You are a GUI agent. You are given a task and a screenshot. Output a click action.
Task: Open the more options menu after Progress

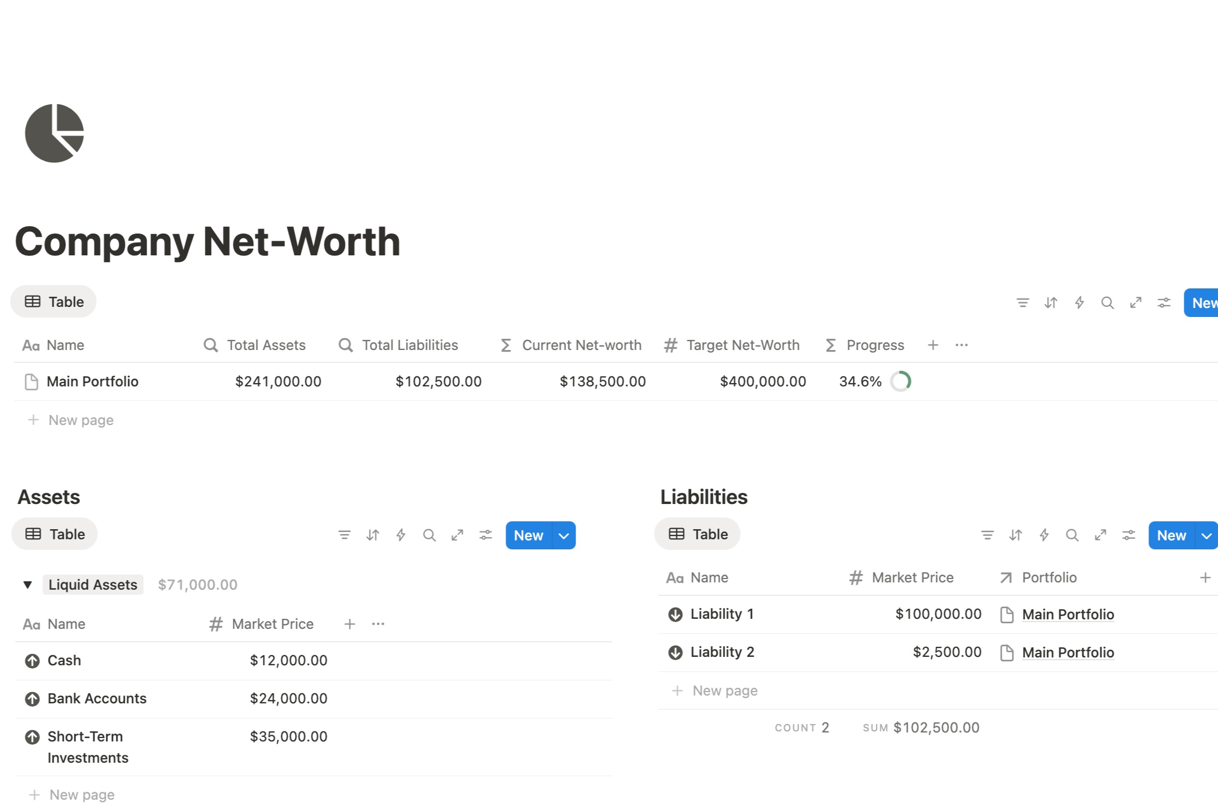click(962, 345)
